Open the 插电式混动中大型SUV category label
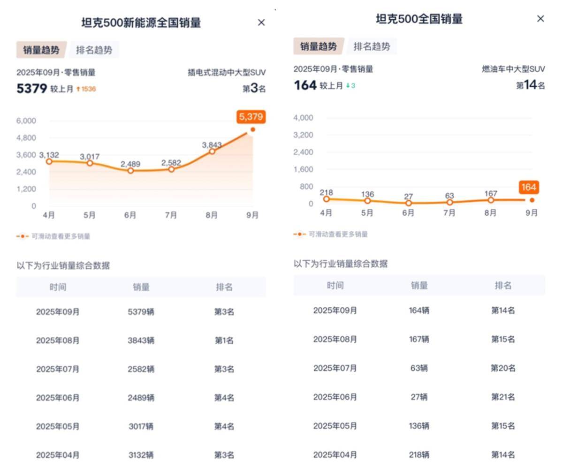Image resolution: width=563 pixels, height=469 pixels. pyautogui.click(x=226, y=72)
